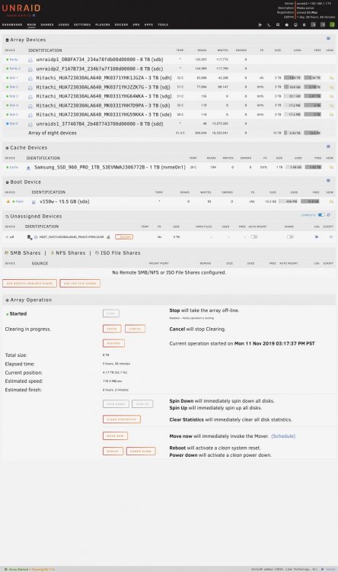
Task: Refresh the Unassigned Devices list
Action: 328,215
